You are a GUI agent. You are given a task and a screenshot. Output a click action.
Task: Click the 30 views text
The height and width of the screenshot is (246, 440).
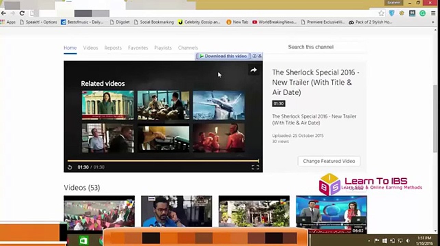tap(280, 141)
